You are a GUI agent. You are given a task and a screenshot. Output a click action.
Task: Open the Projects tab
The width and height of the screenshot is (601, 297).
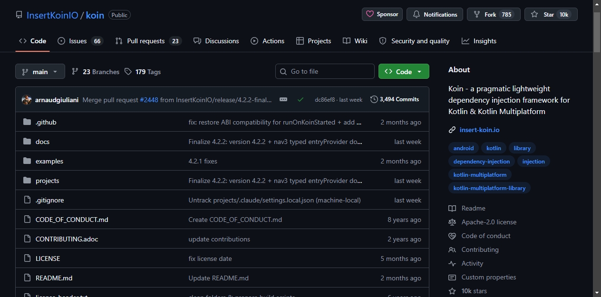click(x=313, y=41)
